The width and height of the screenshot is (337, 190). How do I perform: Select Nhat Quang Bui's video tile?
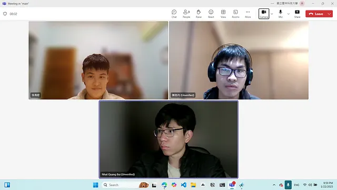(168, 139)
